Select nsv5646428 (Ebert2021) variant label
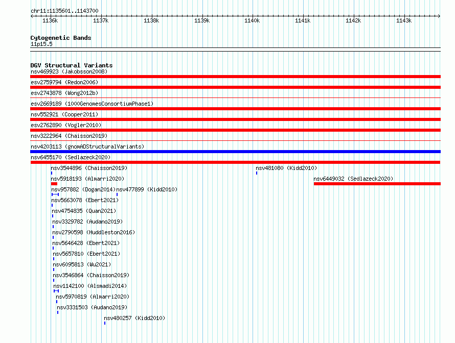Image resolution: width=455 pixels, height=343 pixels. point(86,243)
